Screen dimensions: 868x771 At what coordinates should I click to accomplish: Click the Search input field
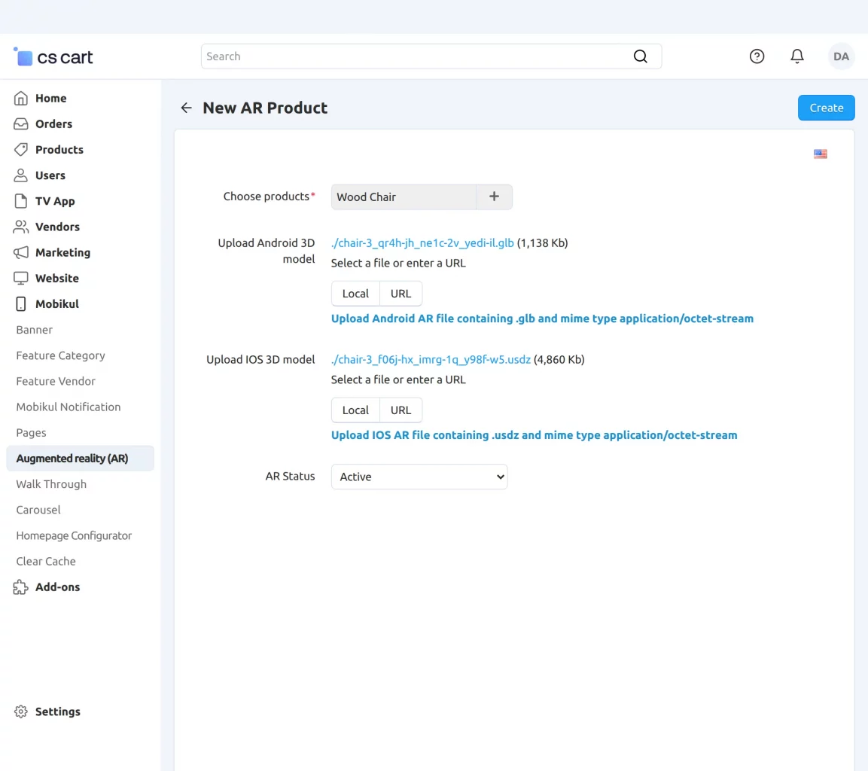click(x=414, y=56)
